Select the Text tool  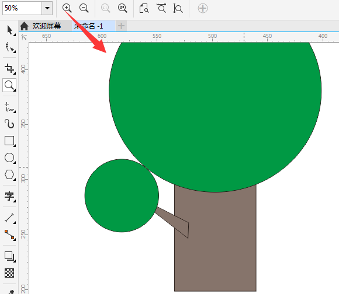[x=10, y=197]
